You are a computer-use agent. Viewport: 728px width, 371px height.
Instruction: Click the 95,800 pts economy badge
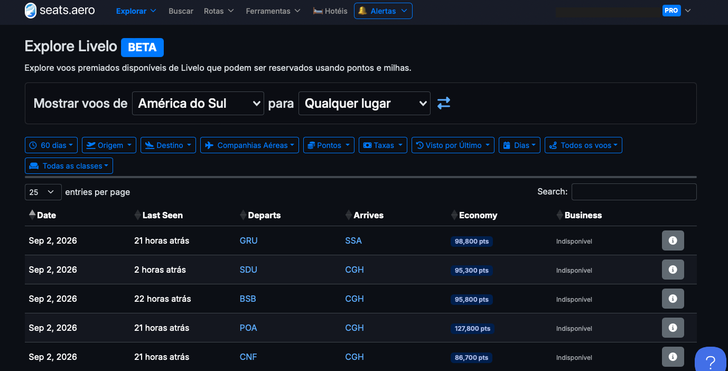tap(472, 299)
